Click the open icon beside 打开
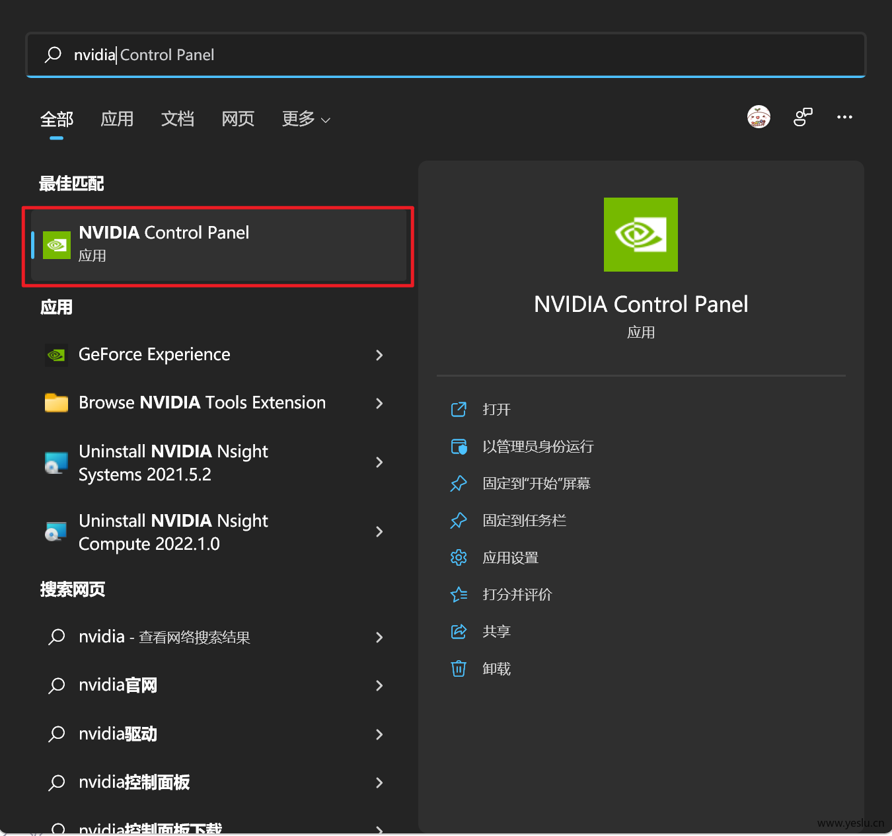 [x=459, y=410]
